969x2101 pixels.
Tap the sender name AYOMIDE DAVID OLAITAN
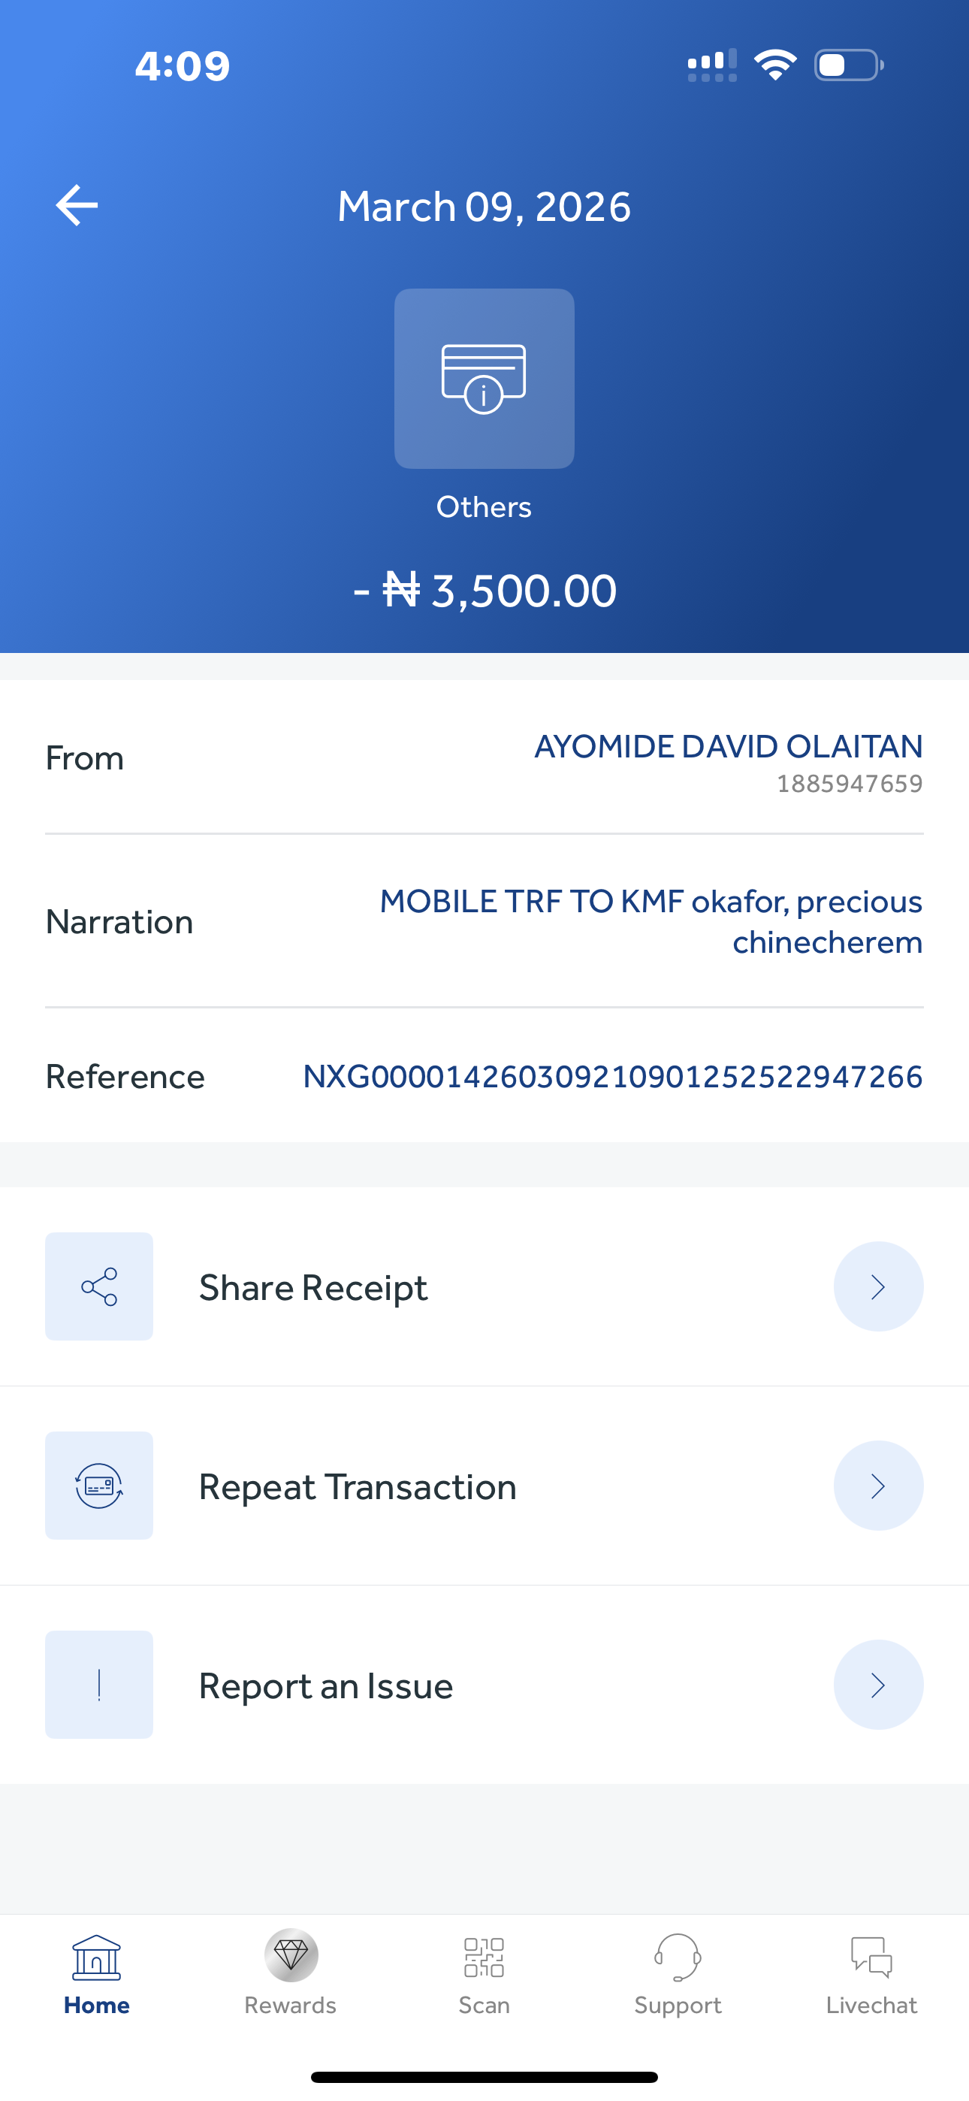[x=728, y=746]
